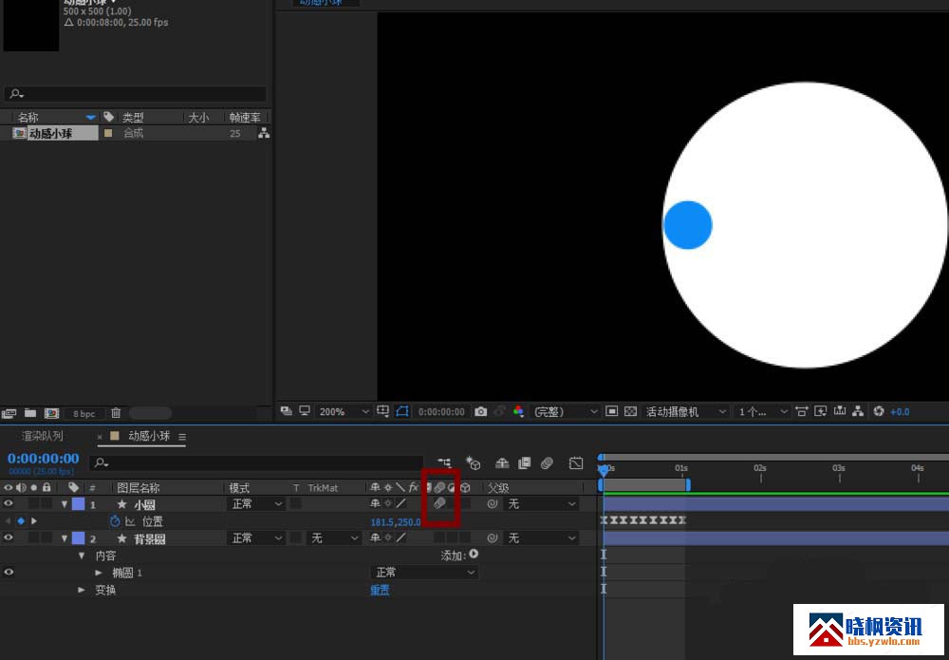The width and height of the screenshot is (949, 660).
Task: Reset exposure with aperture icon
Action: tap(879, 412)
